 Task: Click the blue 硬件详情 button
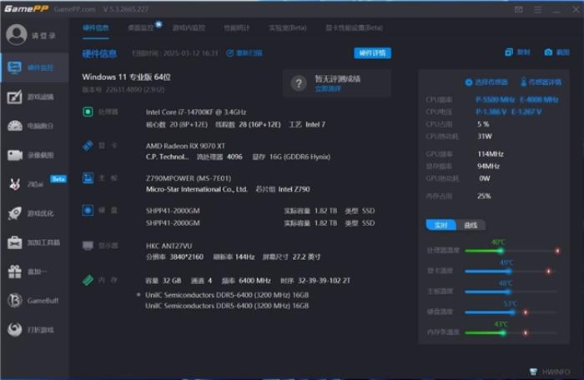pyautogui.click(x=372, y=53)
